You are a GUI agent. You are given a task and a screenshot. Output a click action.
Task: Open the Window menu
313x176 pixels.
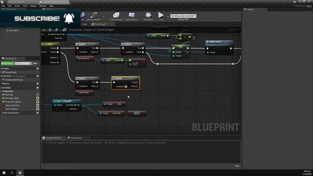click(43, 6)
